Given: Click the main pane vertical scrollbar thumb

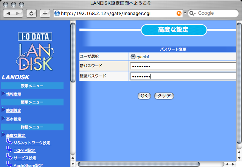Looking at the screenshot, I should [x=239, y=83].
